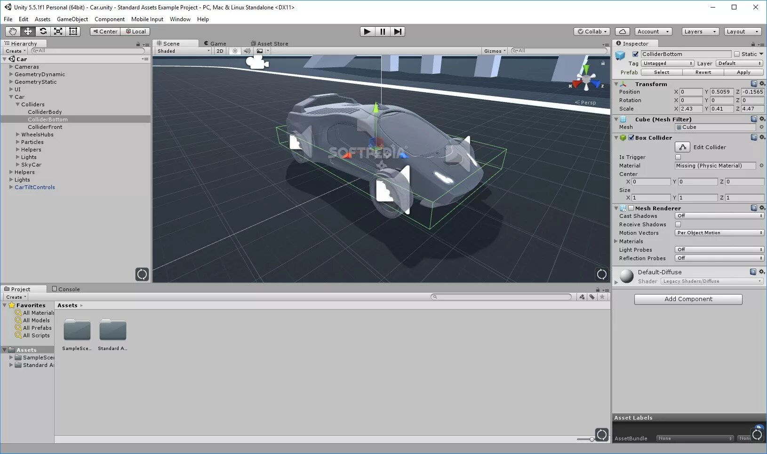Open the Gizmos dropdown
Screen dimensions: 767x454
[495, 51]
